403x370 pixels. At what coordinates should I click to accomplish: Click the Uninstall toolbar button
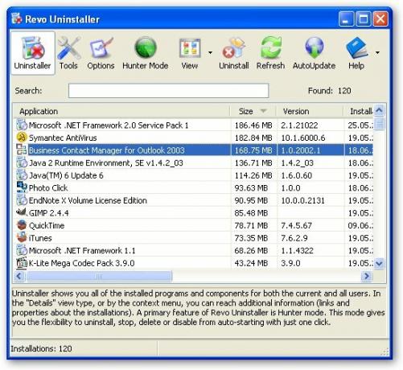coord(234,53)
